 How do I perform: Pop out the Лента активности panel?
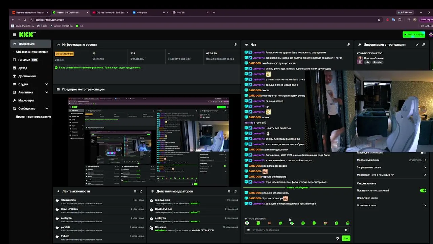(x=141, y=191)
